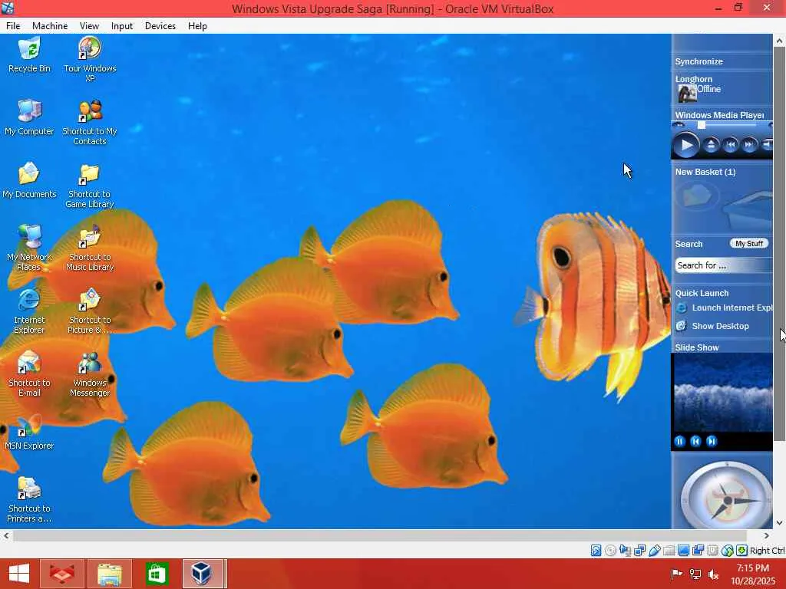The width and height of the screenshot is (786, 589).
Task: Click the sidebar analog clock
Action: point(726,496)
